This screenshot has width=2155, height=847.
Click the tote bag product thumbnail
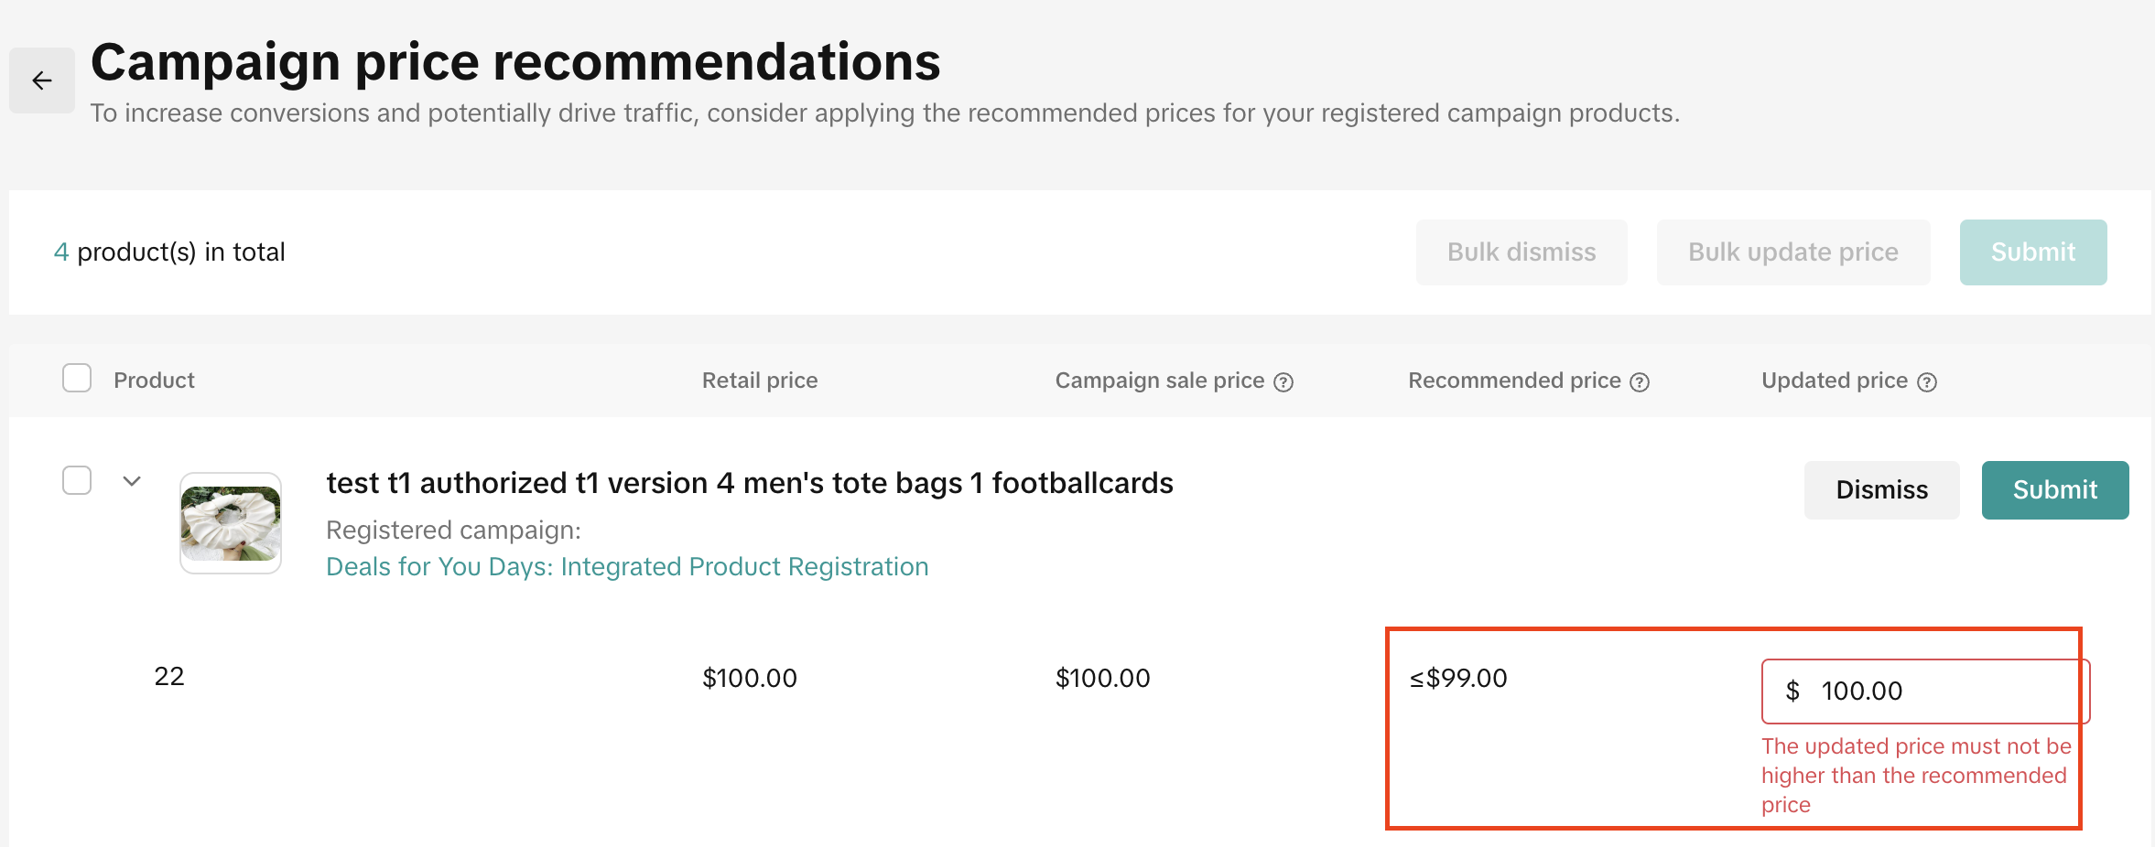[231, 523]
